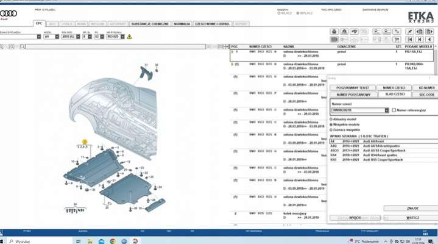Switch to the EPC tab
This screenshot has height=244, width=438.
39,24
